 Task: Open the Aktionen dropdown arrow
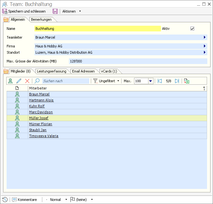[80, 11]
